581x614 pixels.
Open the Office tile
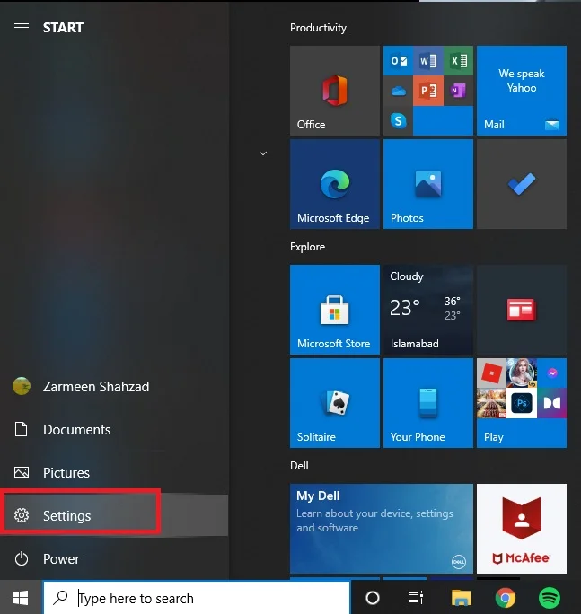coord(335,91)
